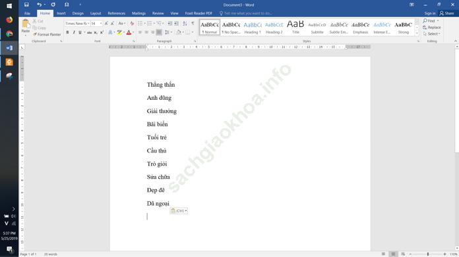Toggle superscript formatting
The width and height of the screenshot is (459, 257).
[102, 32]
